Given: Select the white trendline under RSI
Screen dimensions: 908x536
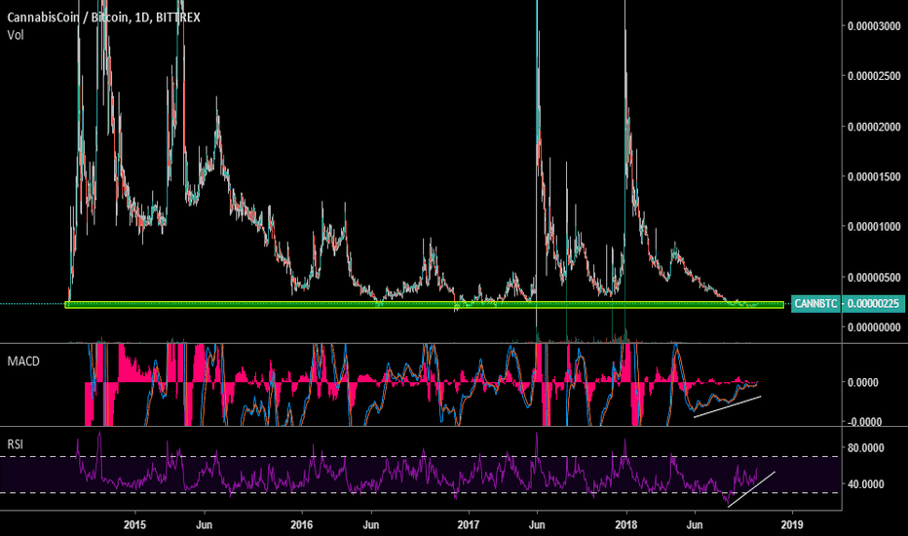Looking at the screenshot, I should 751,489.
